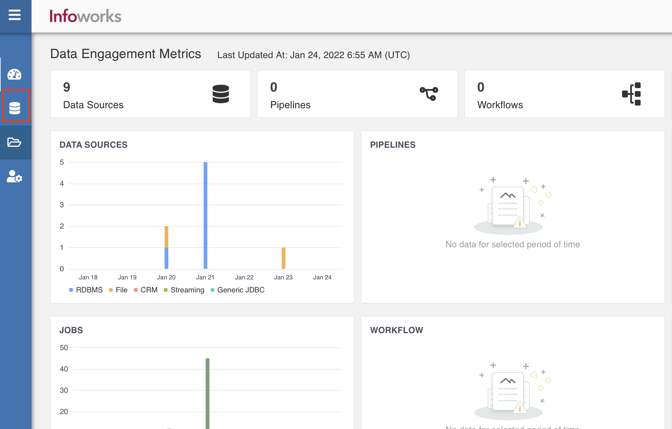Click the 50 value on Jobs y-axis
Viewport: 672px width, 429px height.
[64, 348]
